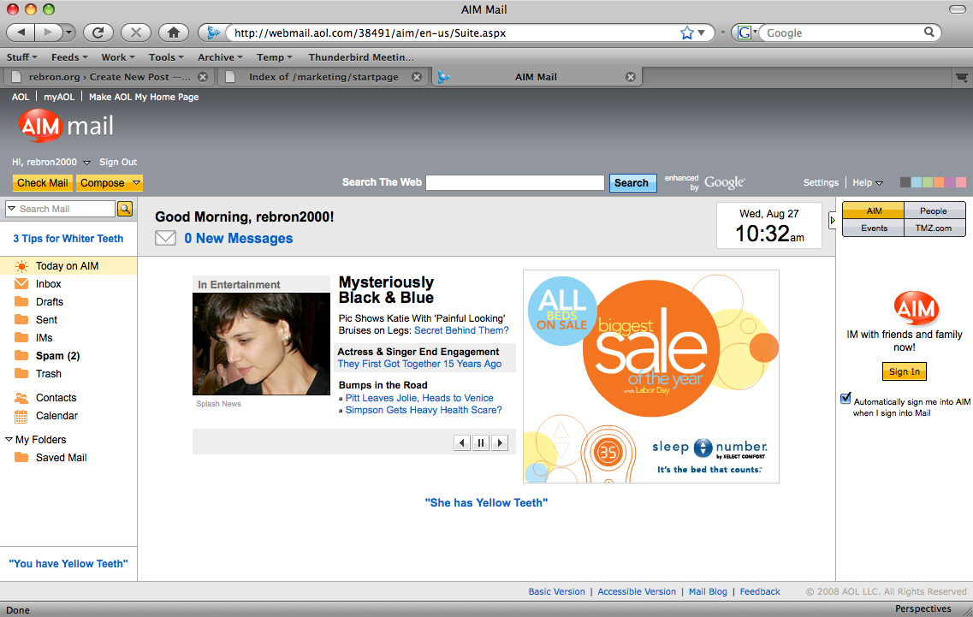
Task: Open the Calendar from the sidebar
Action: 56,416
